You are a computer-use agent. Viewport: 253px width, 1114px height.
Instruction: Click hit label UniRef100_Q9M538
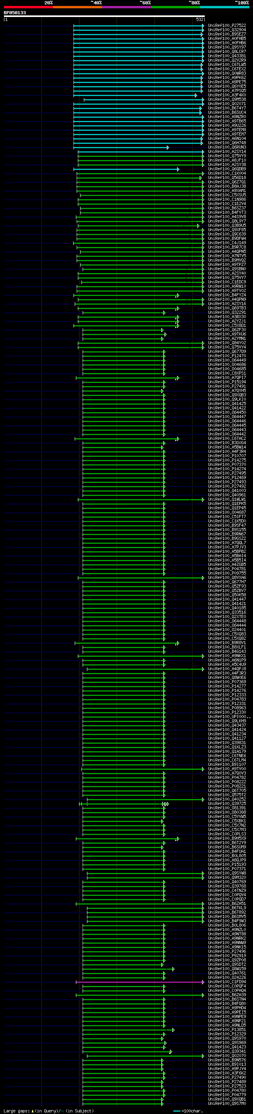coord(227,100)
